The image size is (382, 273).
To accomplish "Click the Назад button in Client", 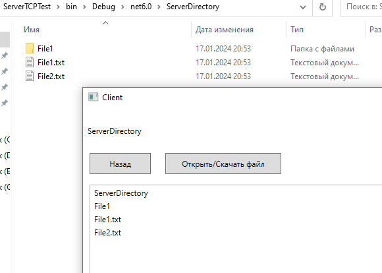I will tap(120, 164).
